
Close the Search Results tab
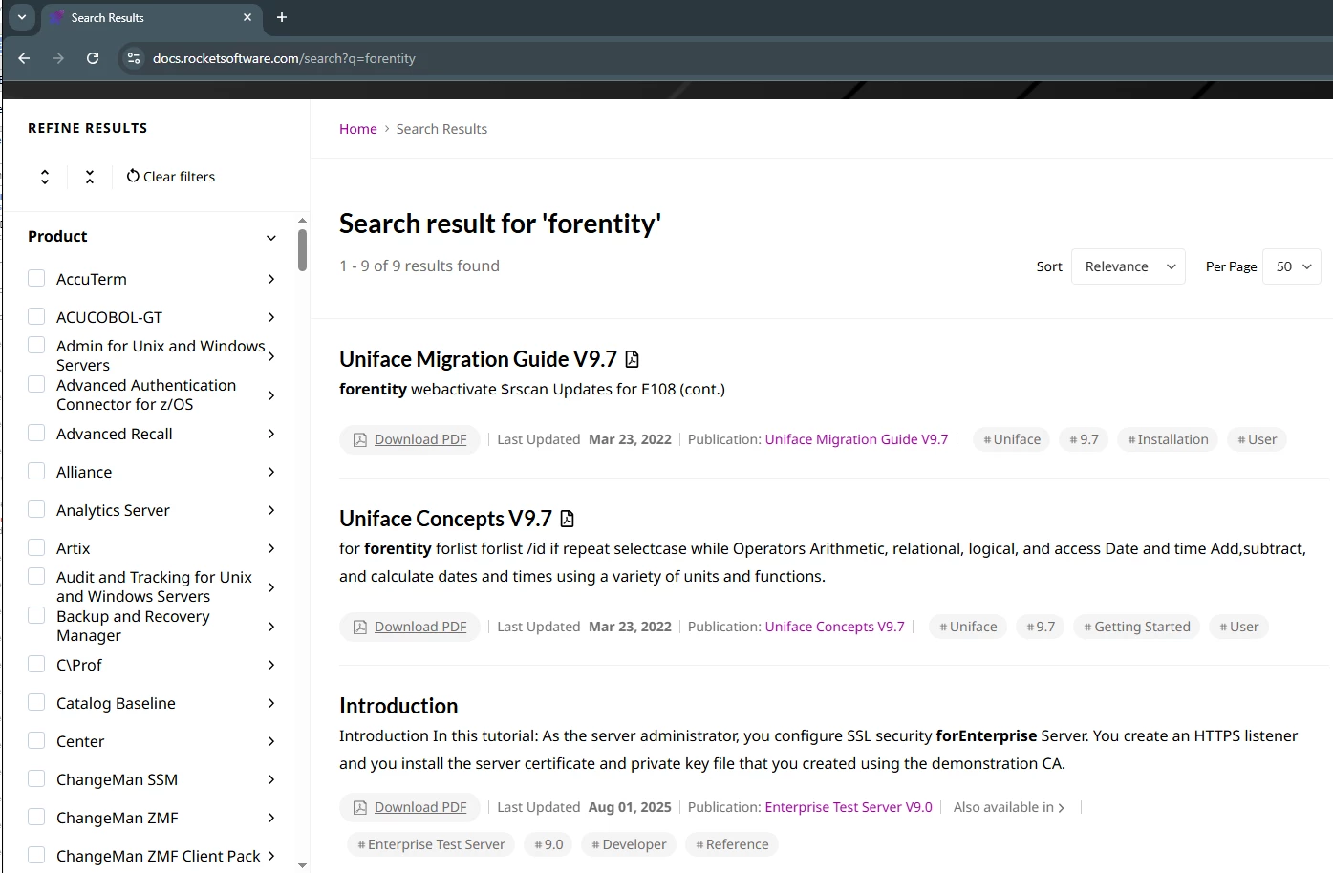point(247,17)
